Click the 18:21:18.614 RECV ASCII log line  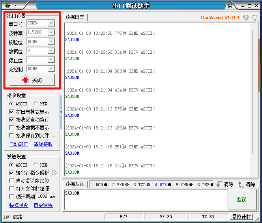pyautogui.click(x=110, y=166)
